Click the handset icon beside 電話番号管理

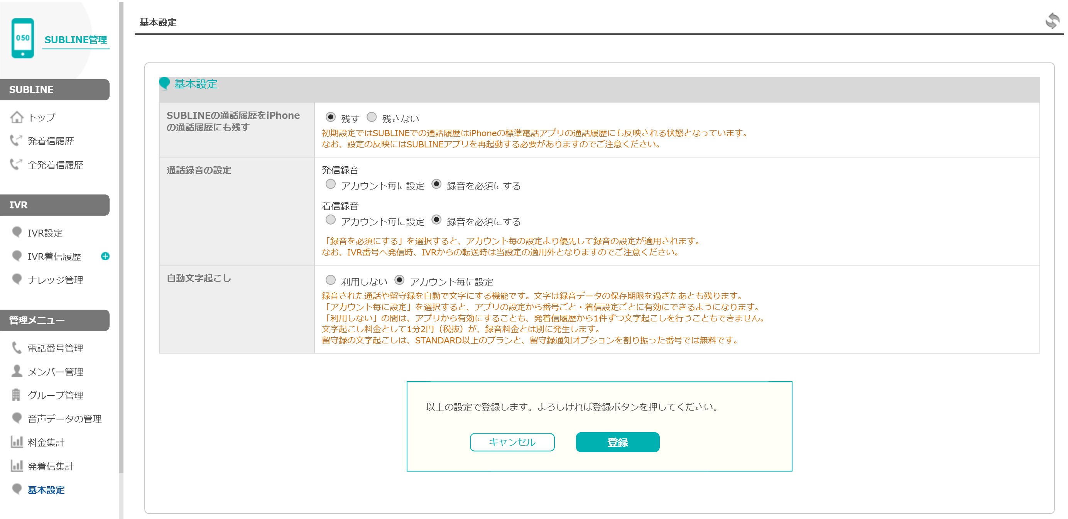coord(17,348)
